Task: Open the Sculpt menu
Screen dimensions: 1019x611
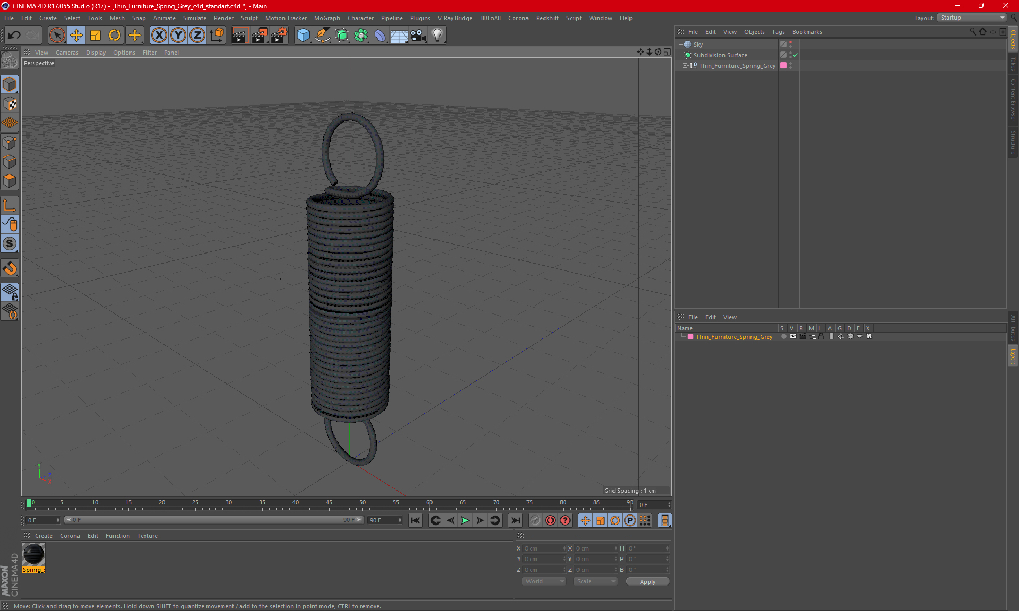Action: [x=249, y=18]
